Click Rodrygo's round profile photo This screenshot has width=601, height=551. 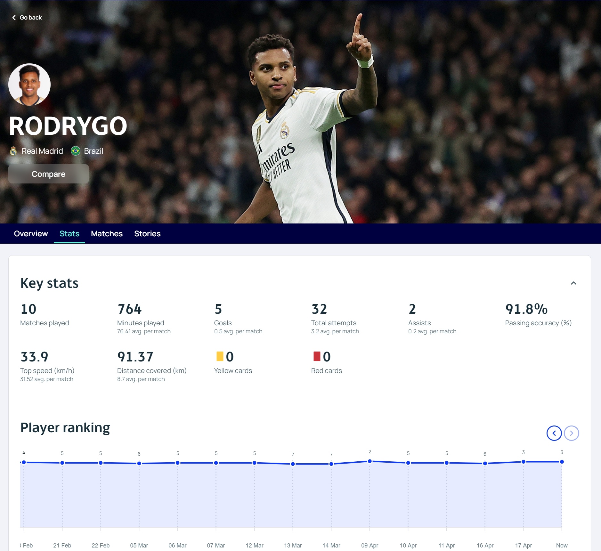[x=29, y=85]
